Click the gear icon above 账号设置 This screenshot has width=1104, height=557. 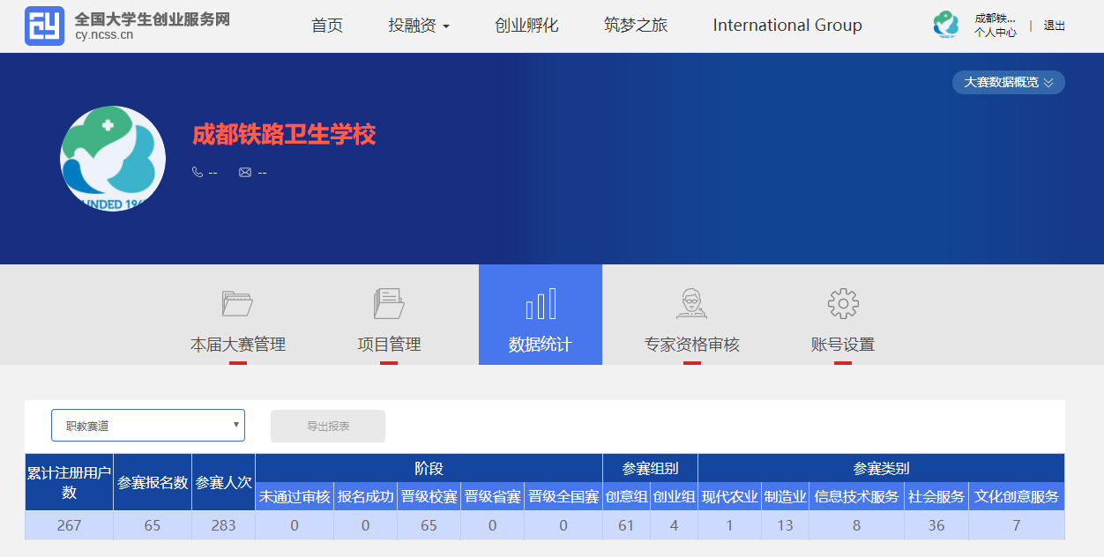[843, 304]
